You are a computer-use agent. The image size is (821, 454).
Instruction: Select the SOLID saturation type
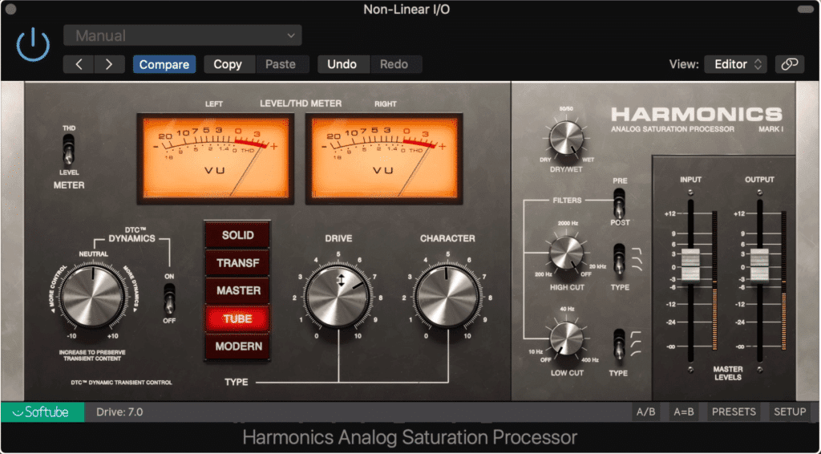(237, 235)
